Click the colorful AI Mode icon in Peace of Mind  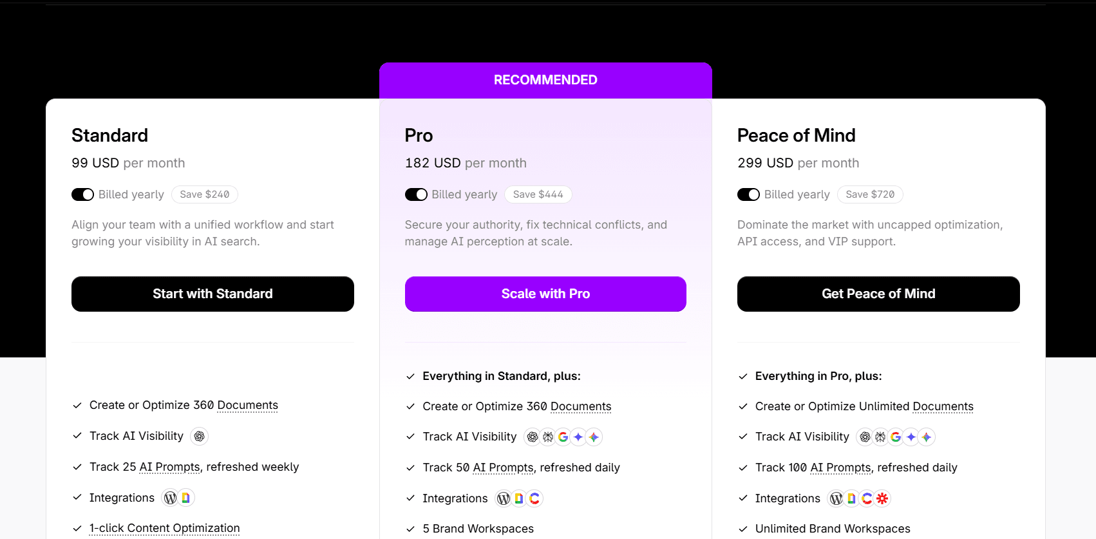click(x=925, y=437)
